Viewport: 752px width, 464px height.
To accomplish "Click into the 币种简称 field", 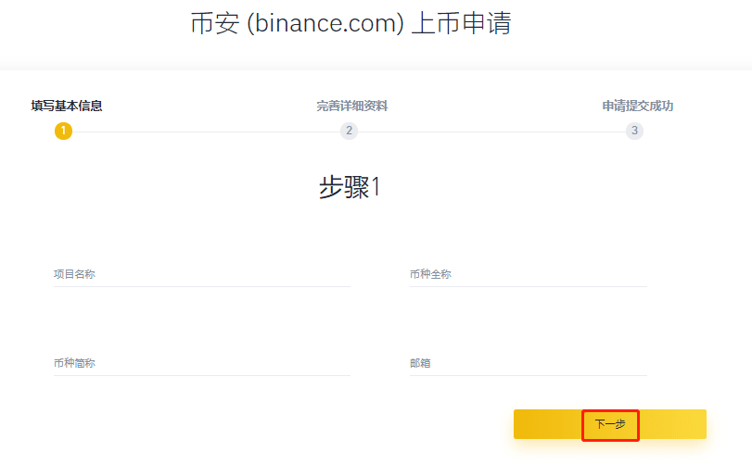I will pos(202,363).
